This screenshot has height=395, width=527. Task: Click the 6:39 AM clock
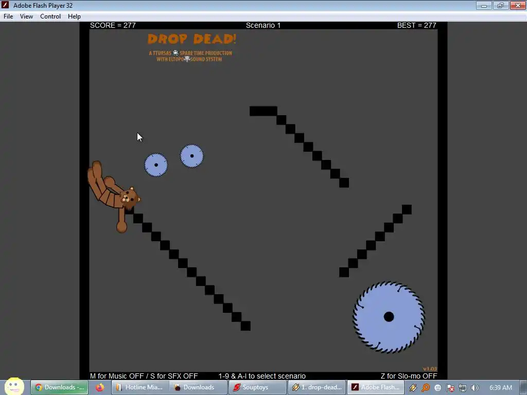[500, 388]
